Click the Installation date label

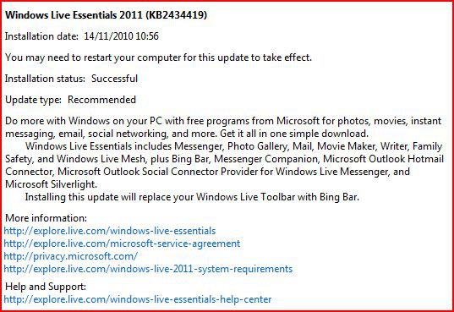(41, 36)
